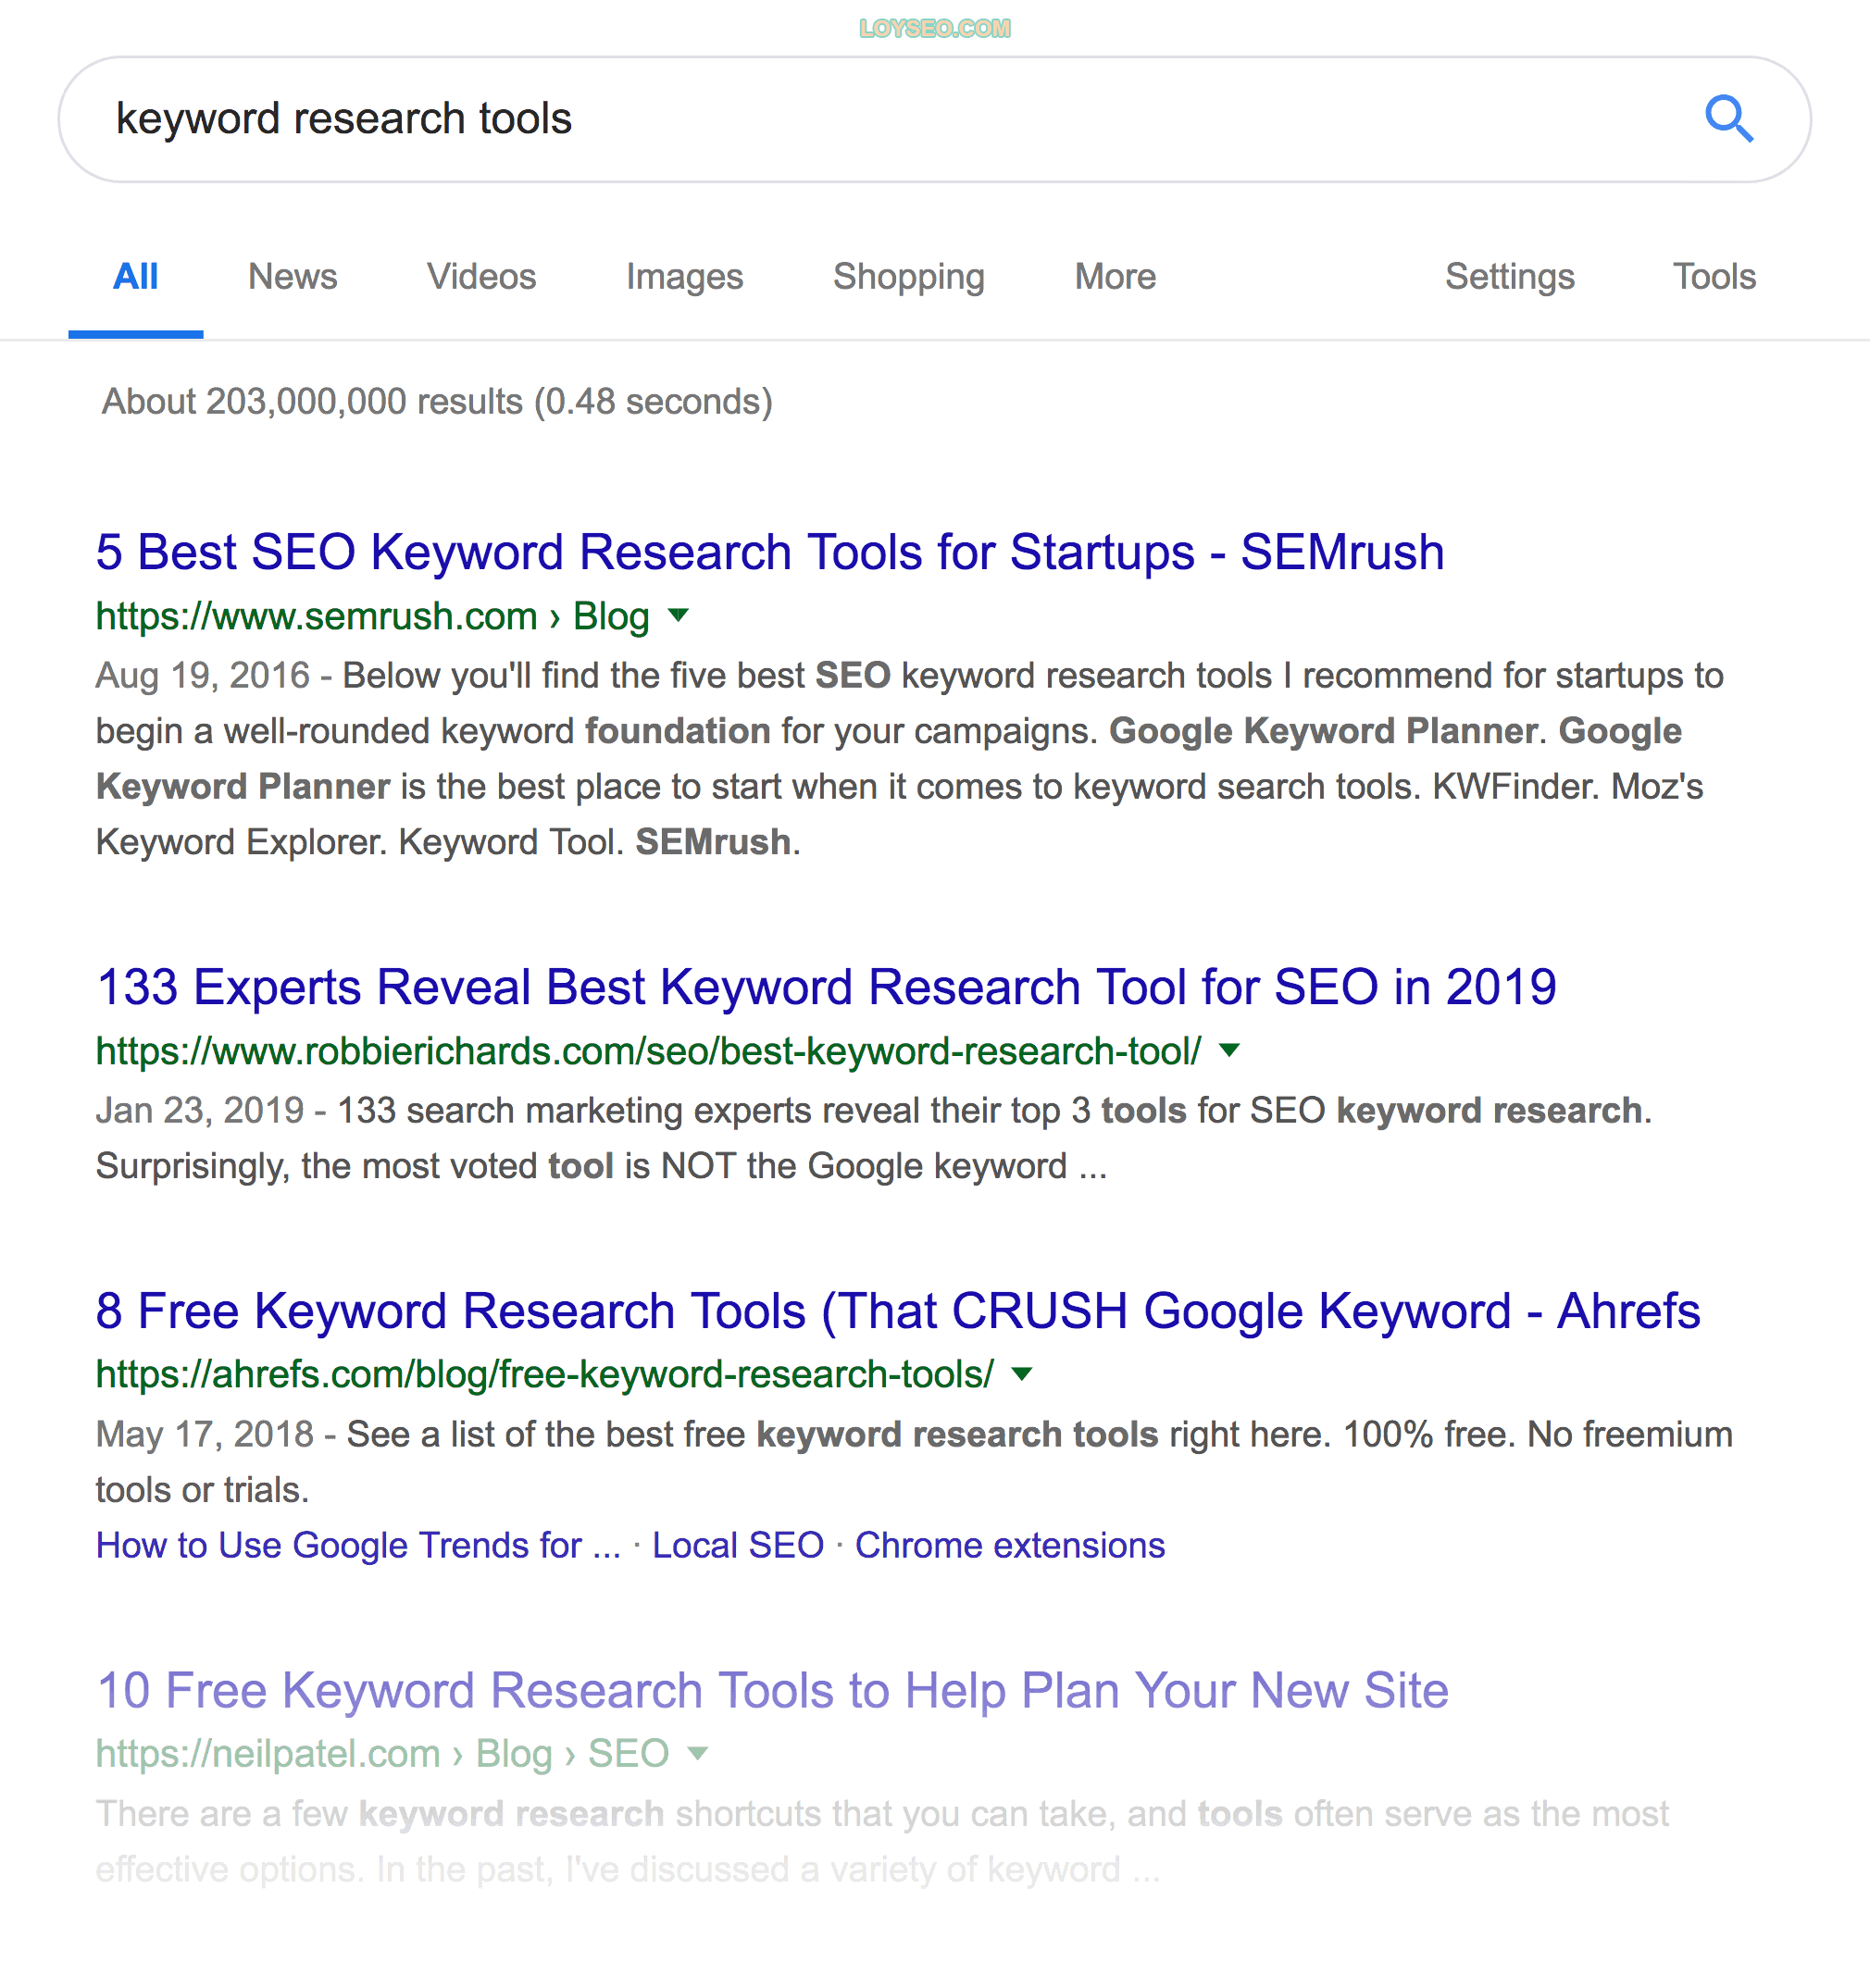Click the About 203,000,000 results text
This screenshot has width=1870, height=1988.
(x=437, y=401)
